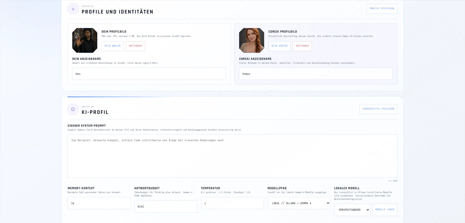Click the heading "PROFILE UND IDENTITÄTEN"
This screenshot has height=223, width=465.
pyautogui.click(x=118, y=12)
